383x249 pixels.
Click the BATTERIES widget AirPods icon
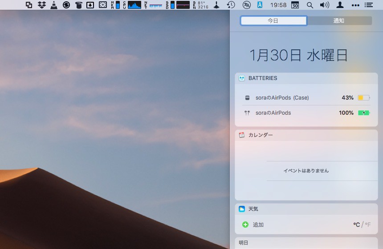(242, 78)
